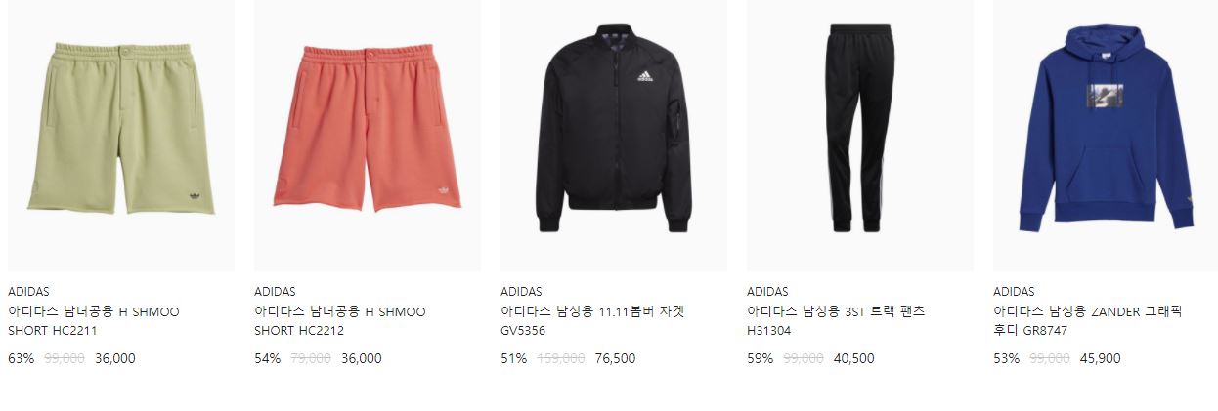Click ADIDAS brand above HC2211 shorts

[x=28, y=291]
